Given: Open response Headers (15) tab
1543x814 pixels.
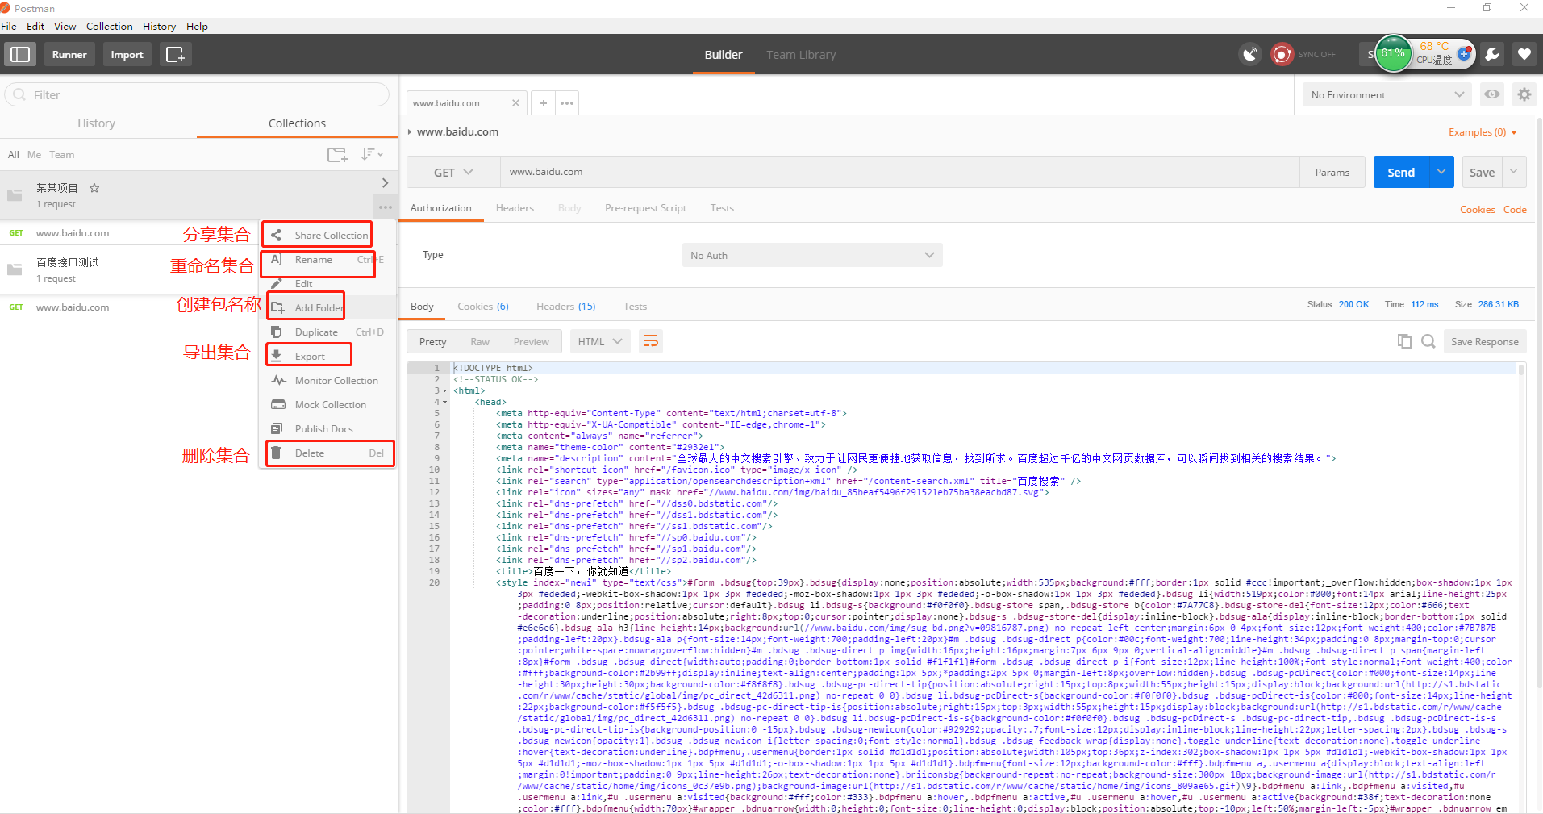Looking at the screenshot, I should point(565,306).
